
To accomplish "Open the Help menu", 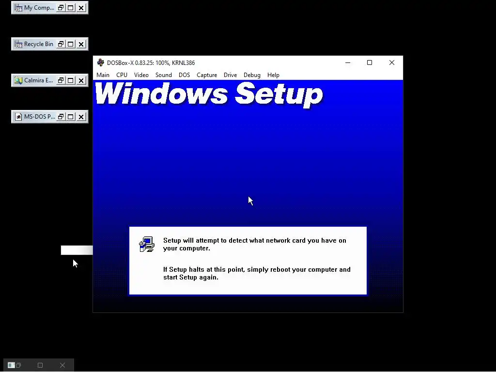I will pyautogui.click(x=273, y=75).
